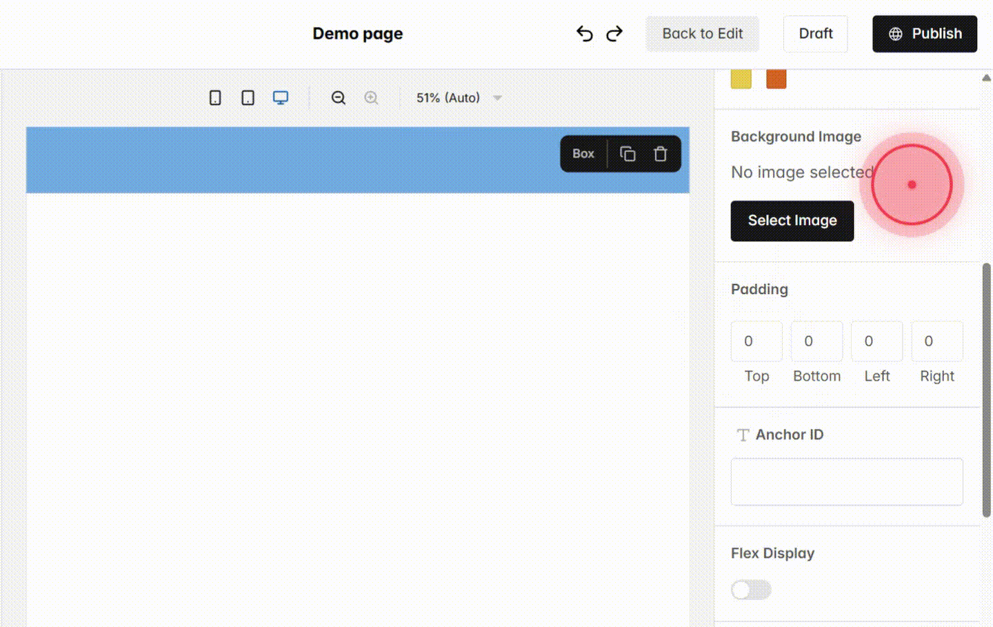Switch to tablet preview mode
The width and height of the screenshot is (993, 627).
coord(247,97)
